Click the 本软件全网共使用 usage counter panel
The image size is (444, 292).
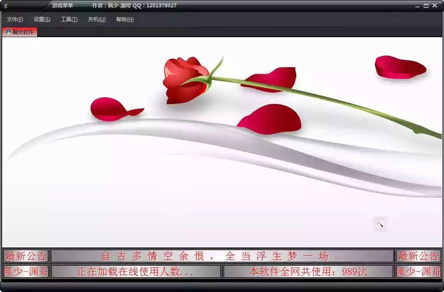click(x=308, y=272)
